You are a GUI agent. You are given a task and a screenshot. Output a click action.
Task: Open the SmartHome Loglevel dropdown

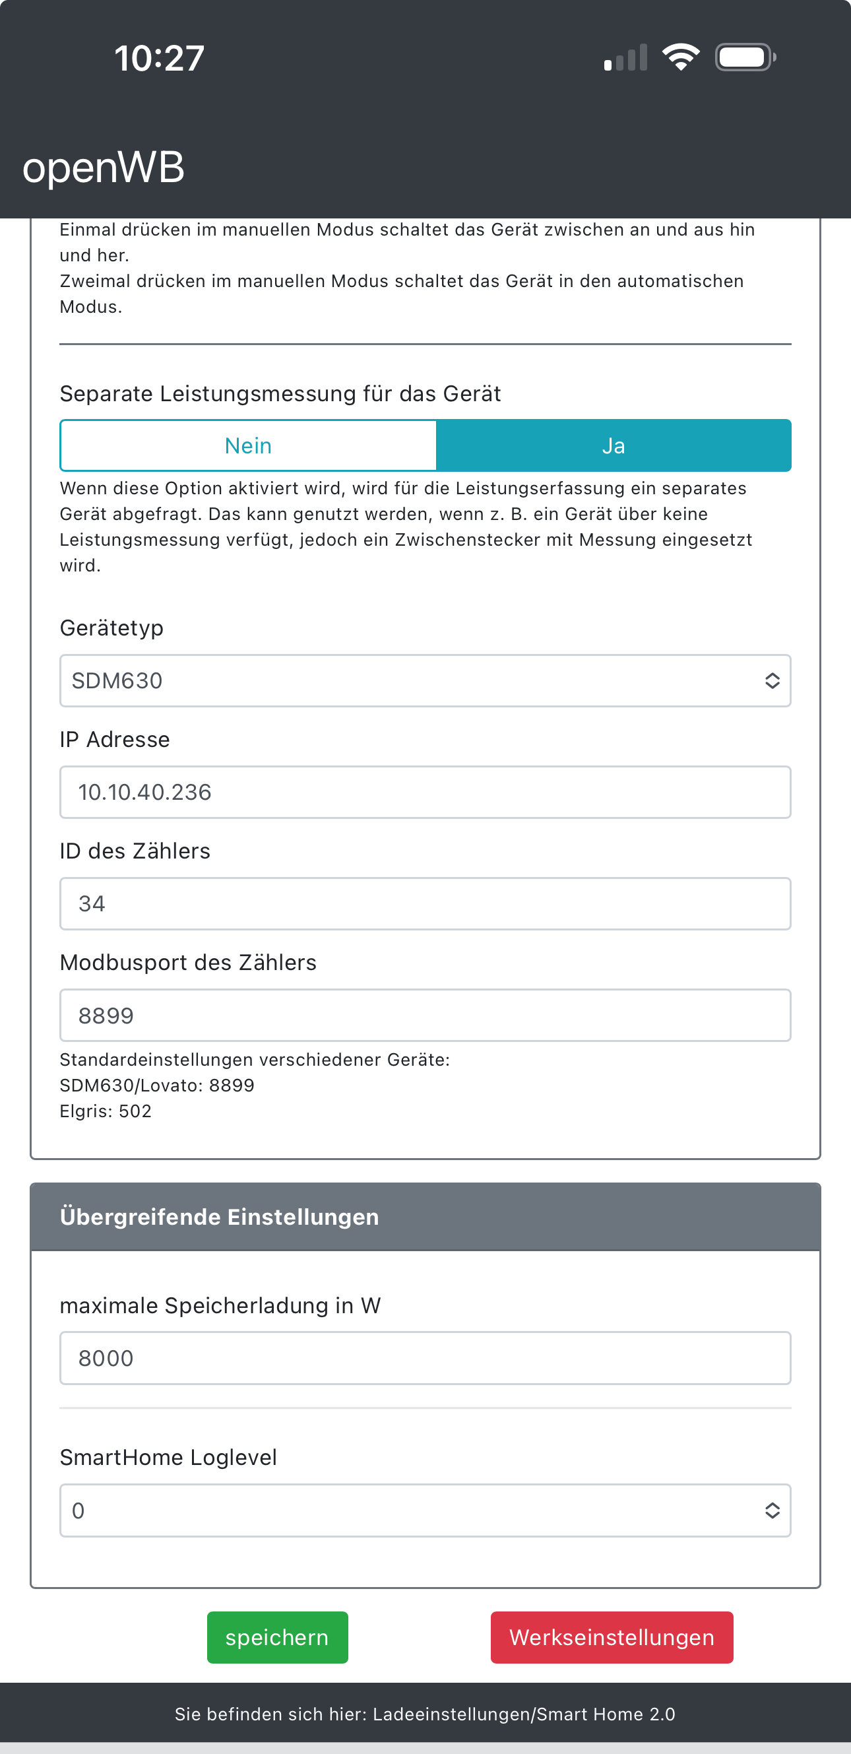408,1510
